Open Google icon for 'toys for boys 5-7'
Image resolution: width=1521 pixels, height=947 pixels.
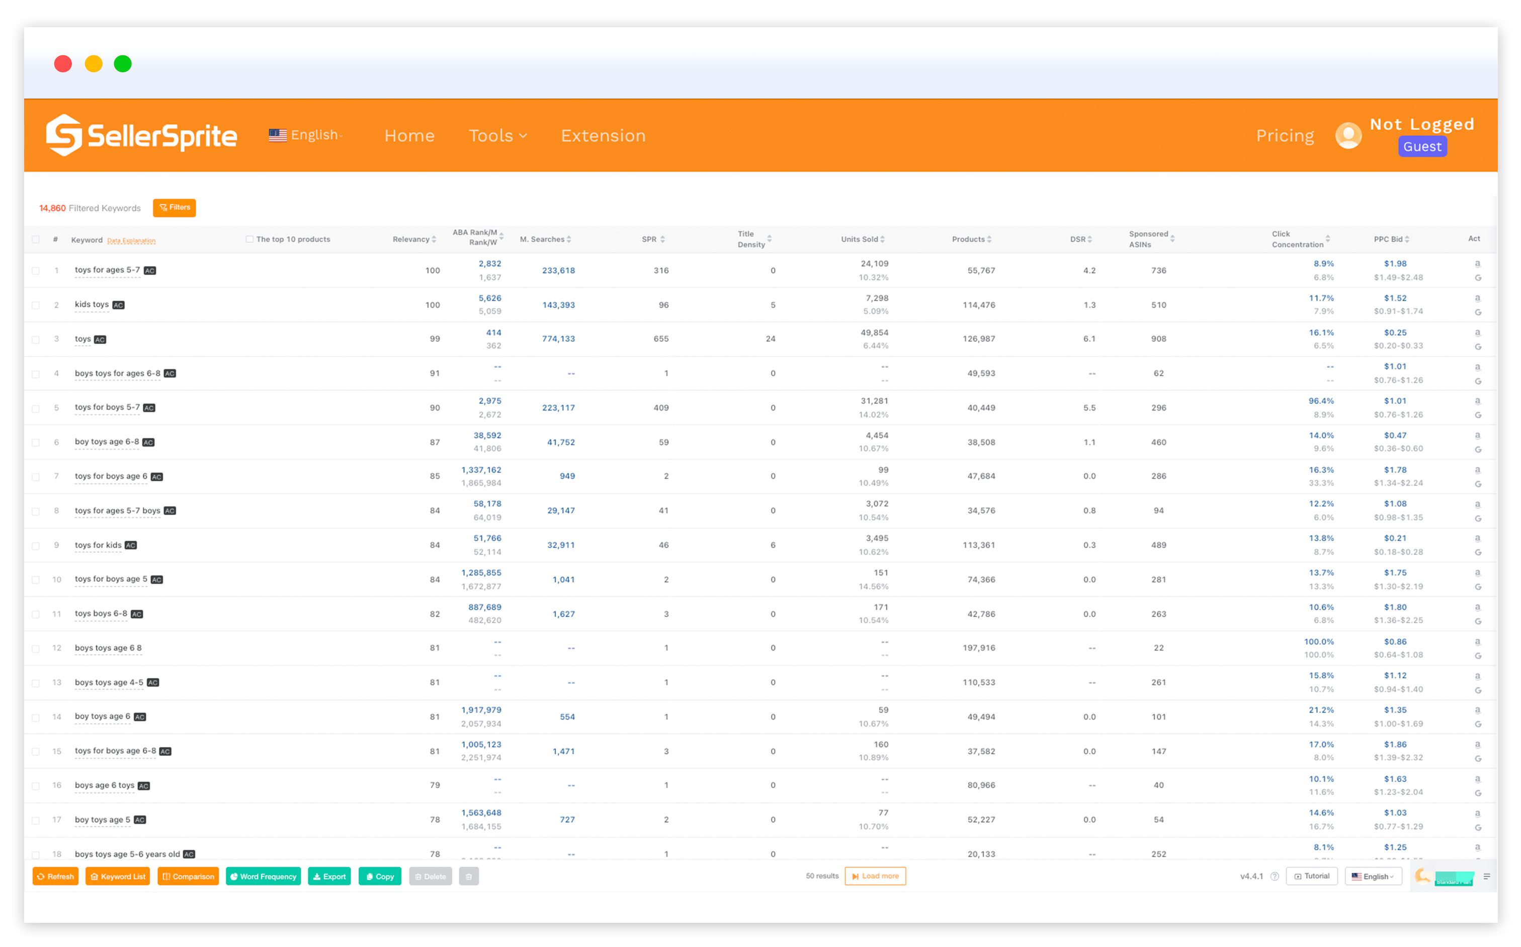(1477, 414)
